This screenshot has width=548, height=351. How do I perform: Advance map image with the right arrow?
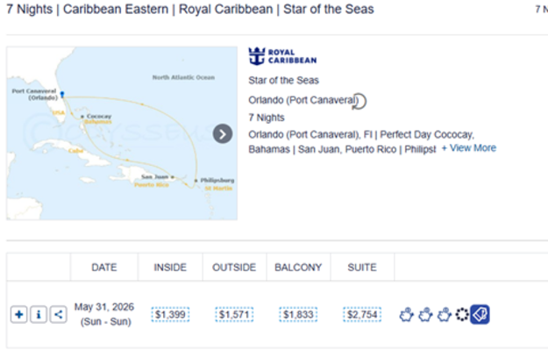click(x=223, y=133)
